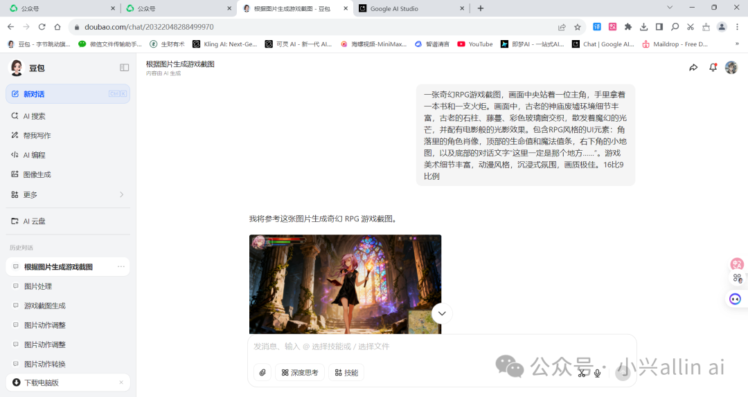The width and height of the screenshot is (748, 397).
Task: Switch to Google AI Studio tab
Action: (x=411, y=8)
